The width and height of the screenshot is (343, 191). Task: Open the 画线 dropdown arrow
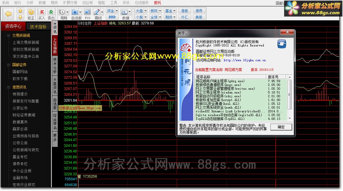(x=102, y=12)
